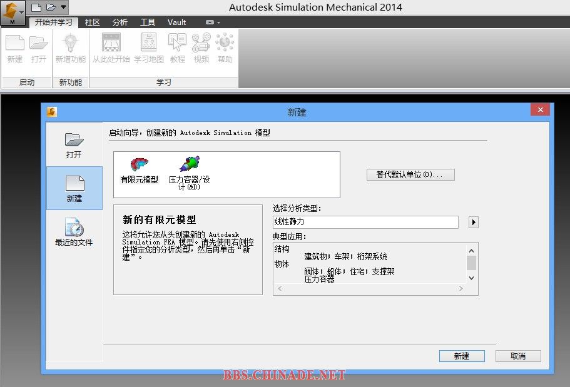Viewport: 570px width, 387px height.
Task: Click the 启动 ribbon panel label
Action: pyautogui.click(x=27, y=83)
